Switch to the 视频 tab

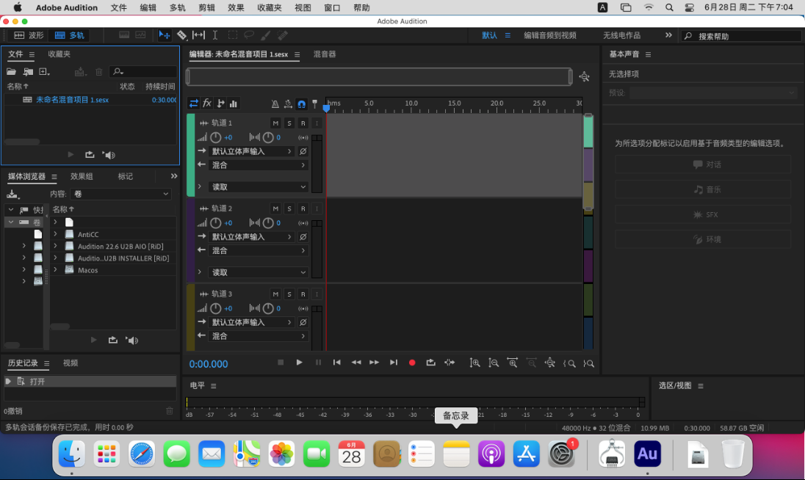click(71, 363)
